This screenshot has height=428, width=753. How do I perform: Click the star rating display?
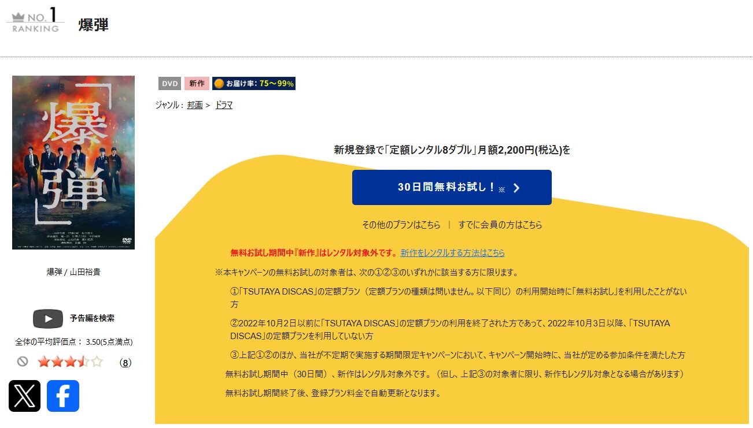(70, 362)
